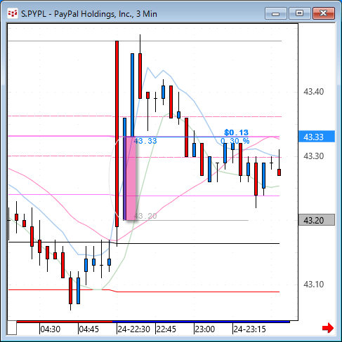Viewport: 342px width, 342px height.
Task: Click the blue session segment of the time bar
Action: tap(201, 322)
